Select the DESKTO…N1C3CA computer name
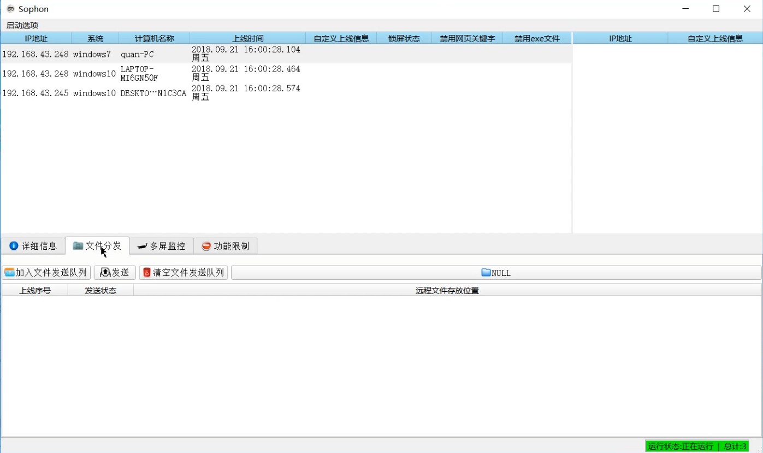Viewport: 763px width, 453px height. [153, 93]
